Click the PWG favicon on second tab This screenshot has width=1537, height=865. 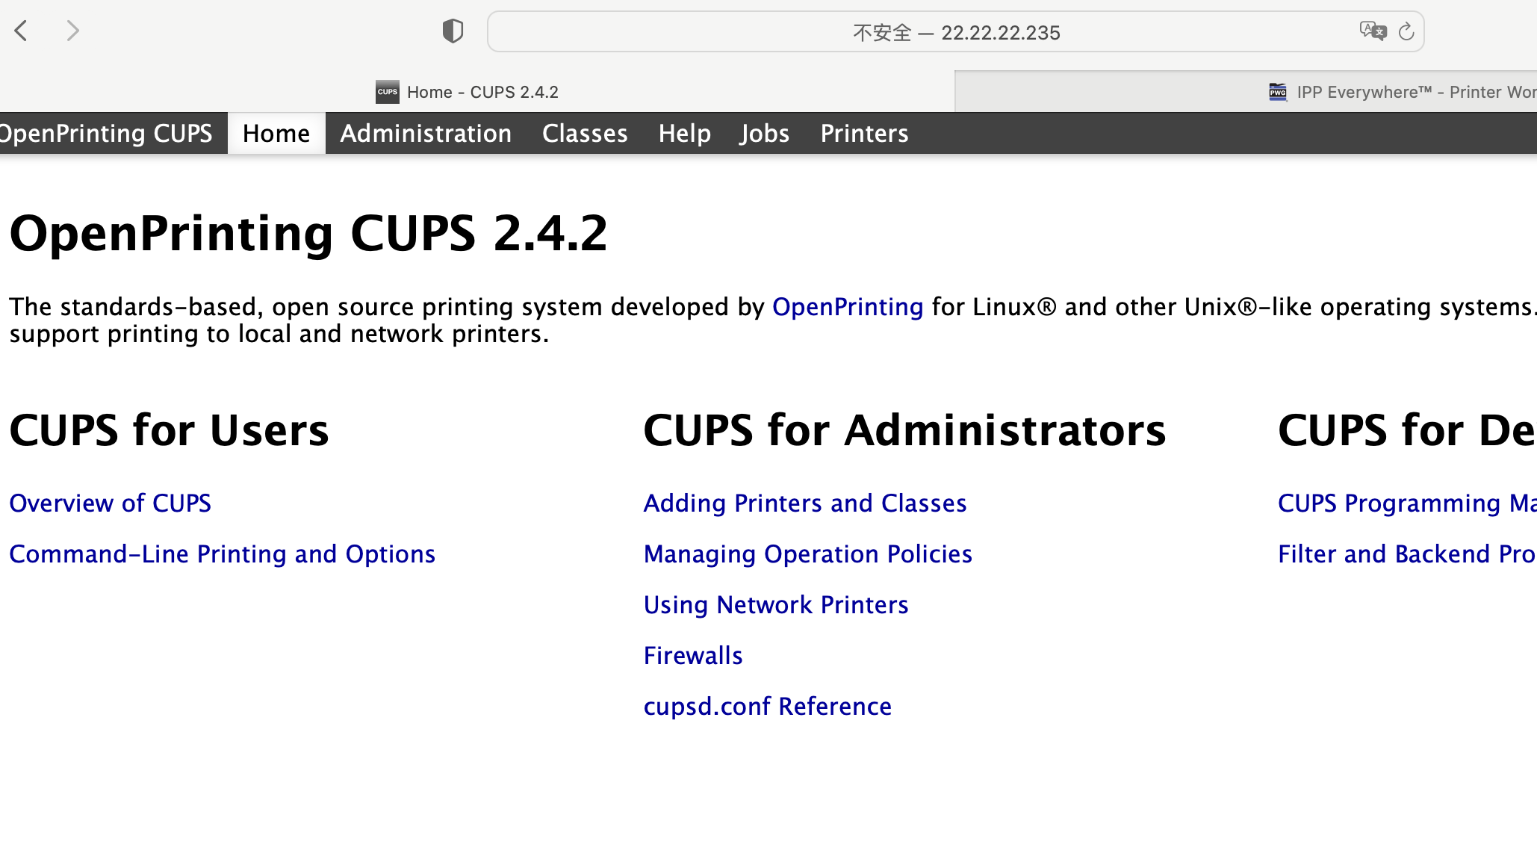(x=1278, y=92)
